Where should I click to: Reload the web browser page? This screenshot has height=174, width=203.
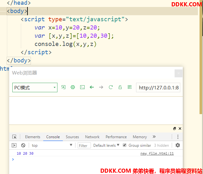111,87
